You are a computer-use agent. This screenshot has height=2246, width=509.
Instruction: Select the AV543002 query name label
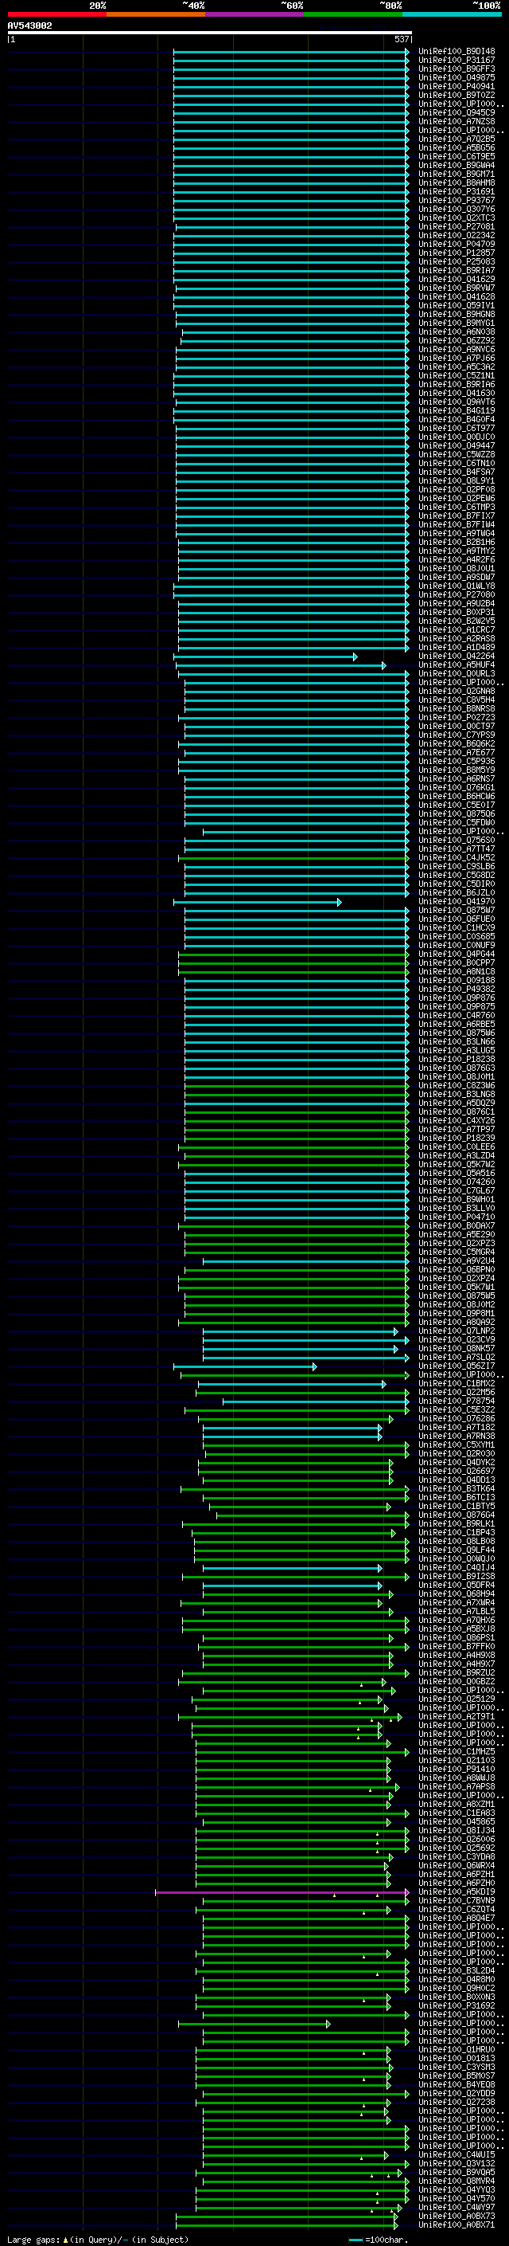click(x=29, y=25)
